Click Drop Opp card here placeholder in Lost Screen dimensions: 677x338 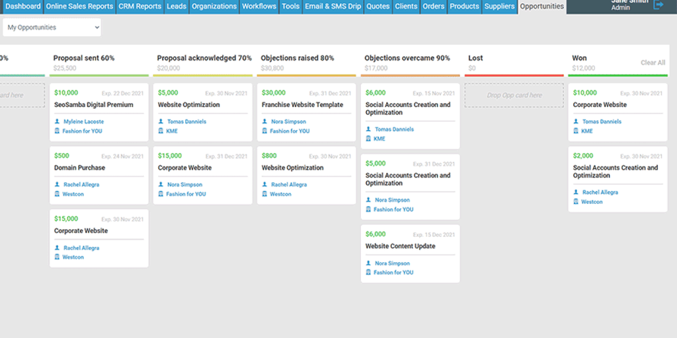coord(514,95)
